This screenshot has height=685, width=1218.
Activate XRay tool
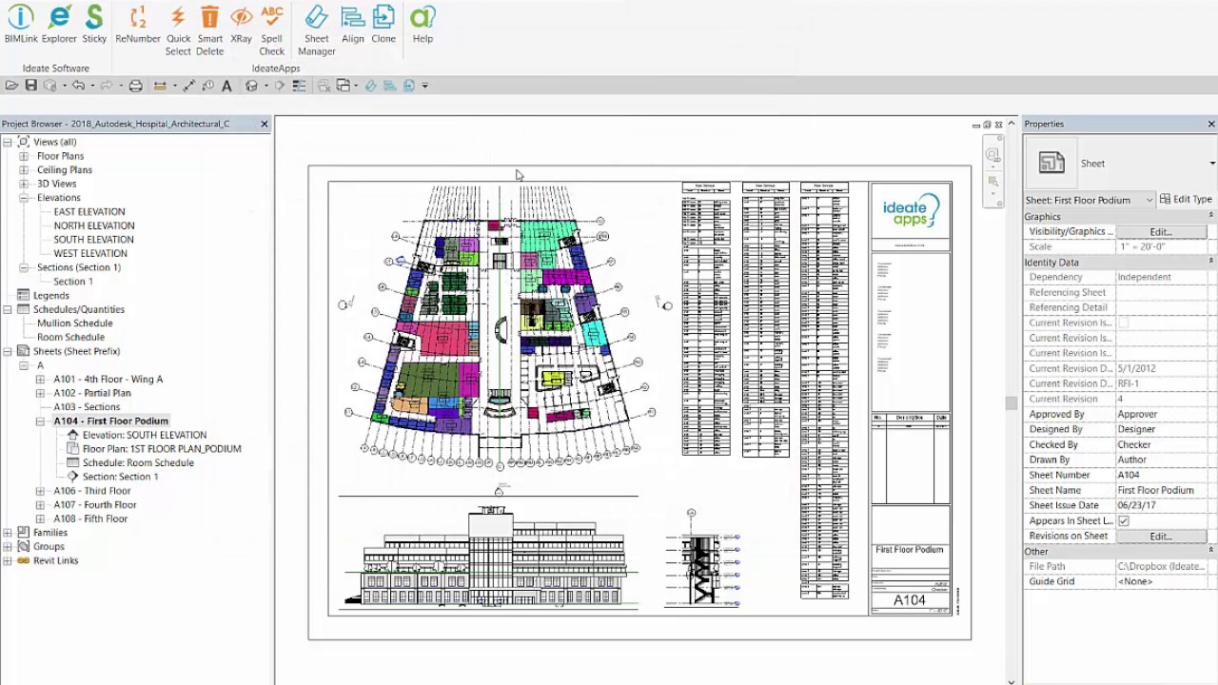[x=242, y=25]
